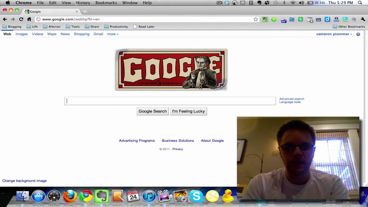The height and width of the screenshot is (207, 368).
Task: Open Chrome's wrench settings menu
Action: (363, 20)
